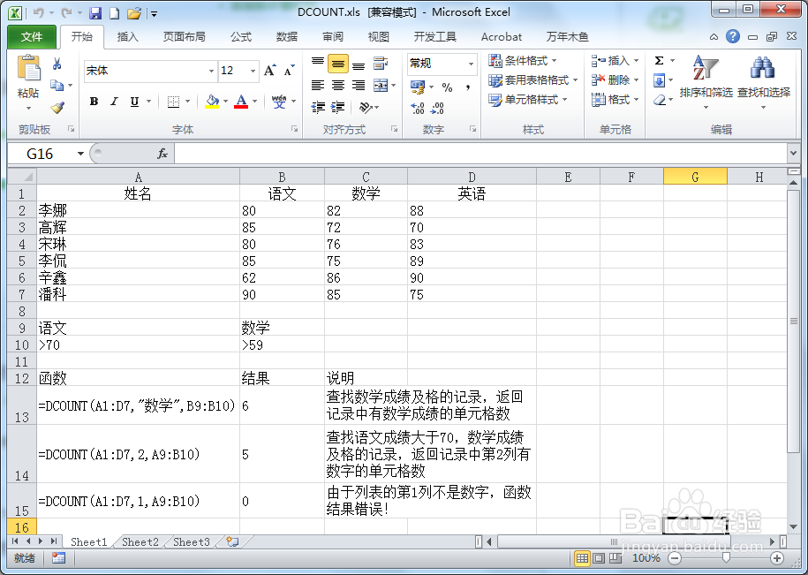Viewport: 808px width, 575px height.
Task: Expand 条件格式 conditional formatting menu
Action: [x=523, y=61]
